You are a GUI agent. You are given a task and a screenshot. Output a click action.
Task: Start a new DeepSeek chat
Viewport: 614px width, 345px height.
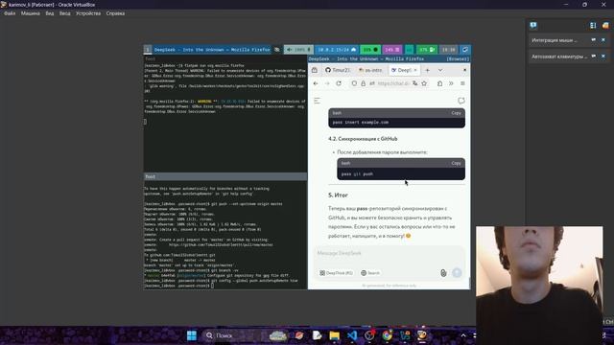(x=461, y=101)
